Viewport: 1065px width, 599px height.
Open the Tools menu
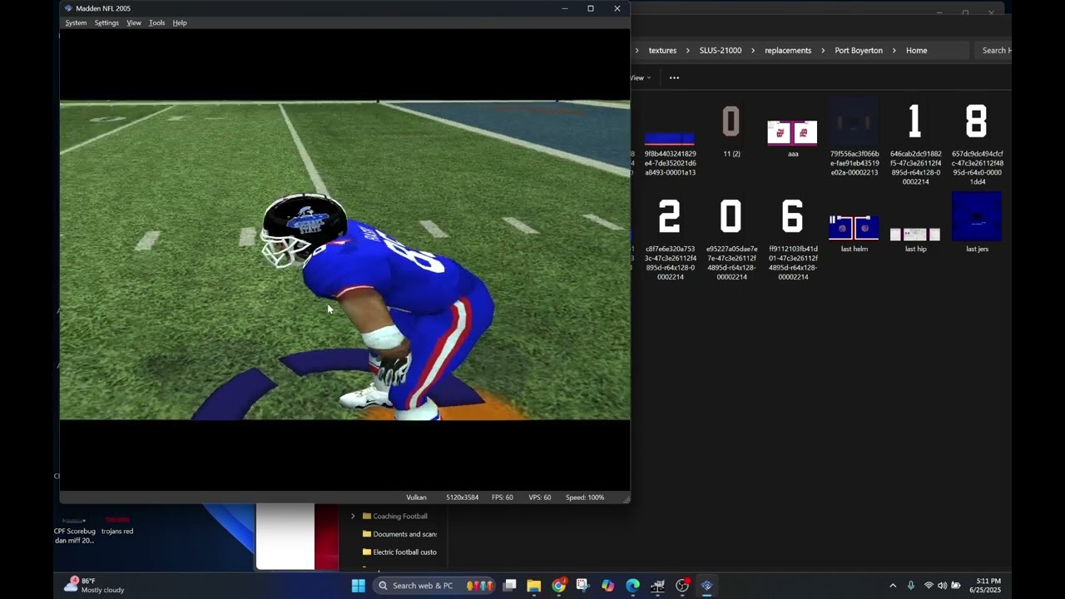156,22
